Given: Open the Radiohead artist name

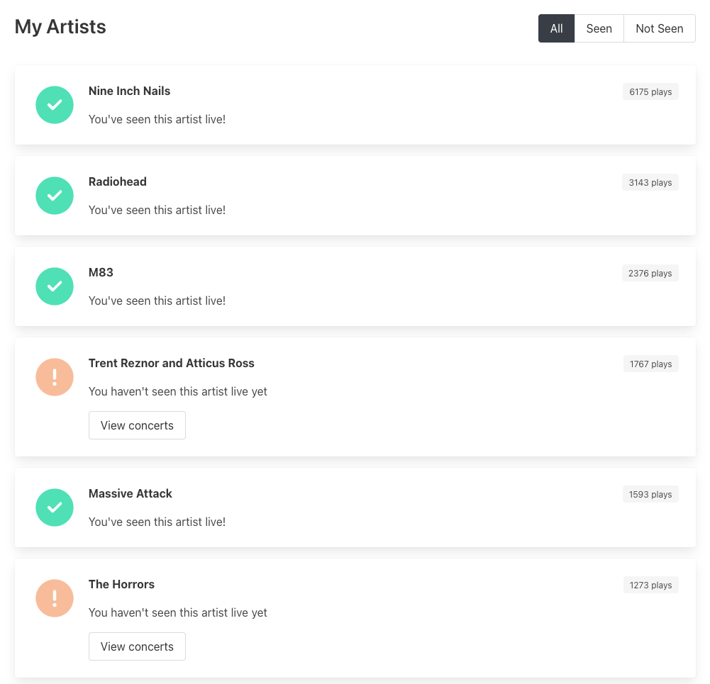Looking at the screenshot, I should pos(117,181).
